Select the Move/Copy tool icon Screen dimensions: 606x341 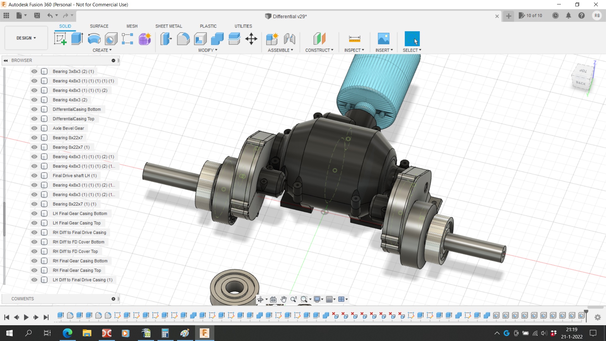[x=251, y=39]
